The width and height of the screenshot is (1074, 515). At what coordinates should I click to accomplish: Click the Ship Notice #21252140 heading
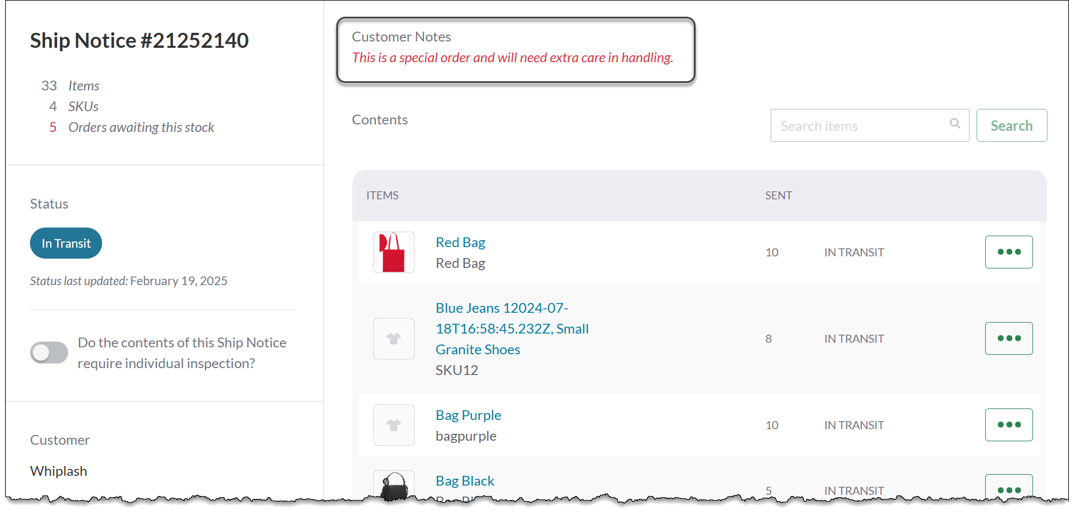(140, 40)
